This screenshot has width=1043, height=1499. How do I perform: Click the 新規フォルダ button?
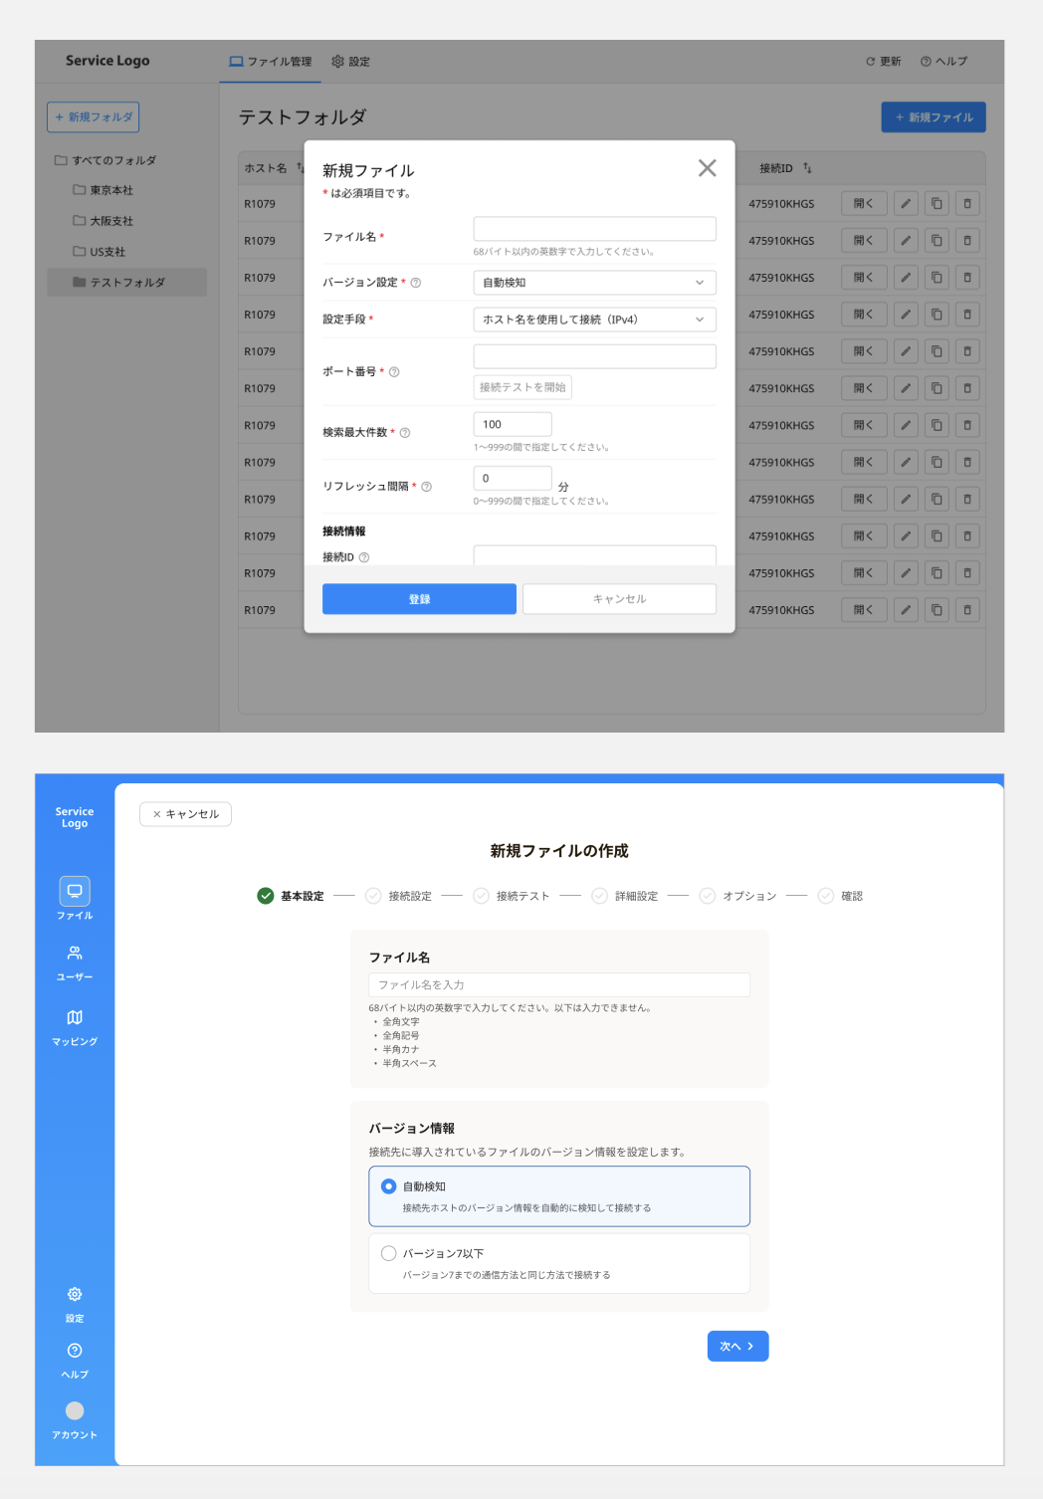(x=94, y=117)
